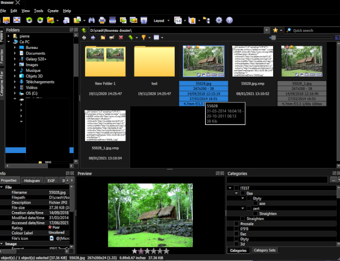This screenshot has width=340, height=261.
Task: Select the 55028_1.jpg thumbnail
Action: point(302,61)
